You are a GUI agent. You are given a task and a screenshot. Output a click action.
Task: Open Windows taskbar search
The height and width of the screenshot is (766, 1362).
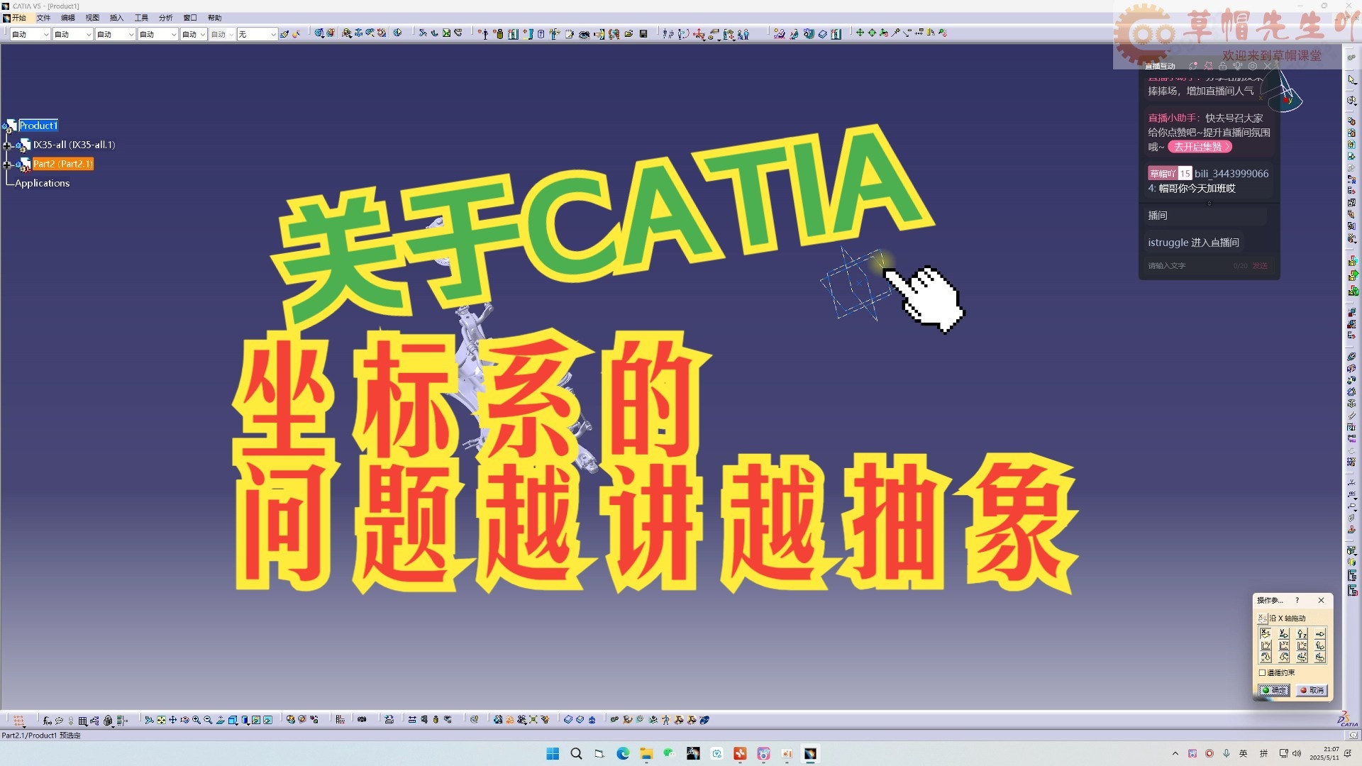coord(576,753)
